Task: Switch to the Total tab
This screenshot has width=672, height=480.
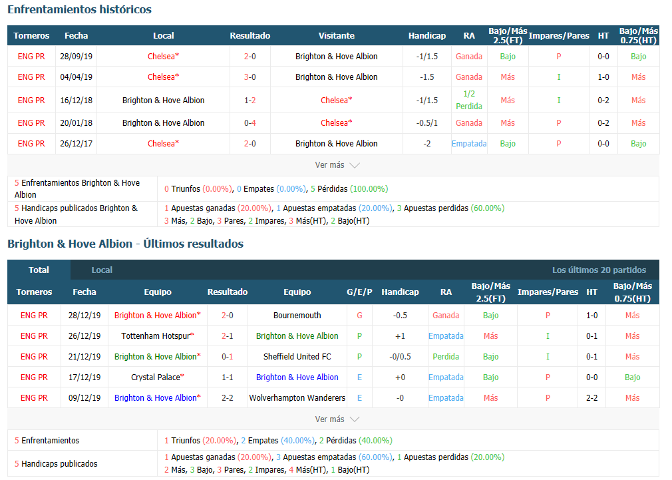Action: click(x=39, y=270)
